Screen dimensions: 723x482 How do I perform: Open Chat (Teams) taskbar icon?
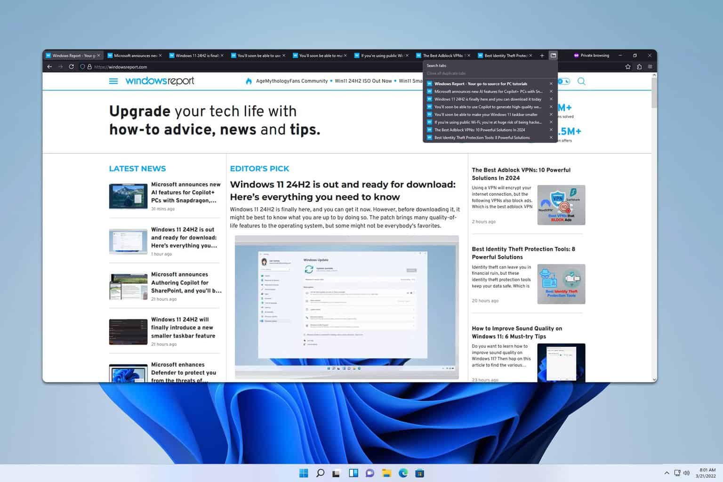pos(370,473)
